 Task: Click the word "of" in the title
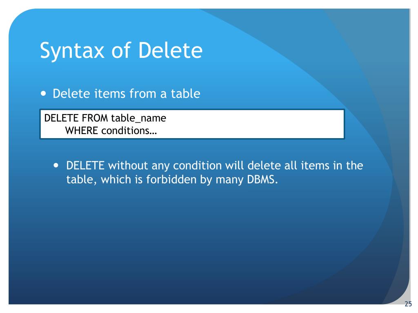(122, 50)
